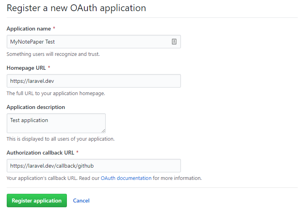
Task: Click the Application name label
Action: click(x=29, y=29)
